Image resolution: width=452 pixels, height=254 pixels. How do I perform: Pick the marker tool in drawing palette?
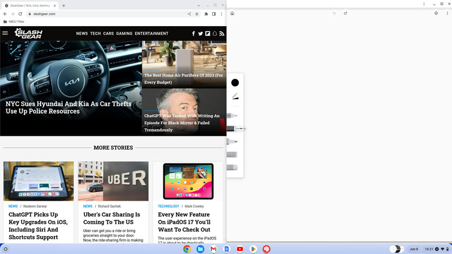[x=231, y=141]
